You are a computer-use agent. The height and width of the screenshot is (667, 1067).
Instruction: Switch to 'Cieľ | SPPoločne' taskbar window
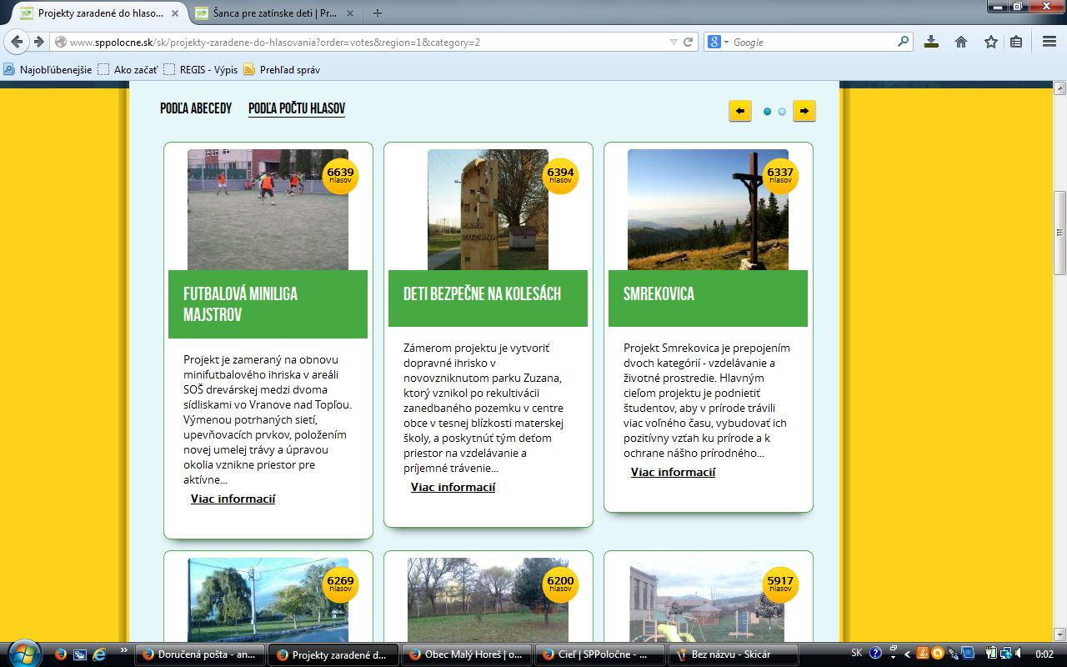[x=599, y=654]
